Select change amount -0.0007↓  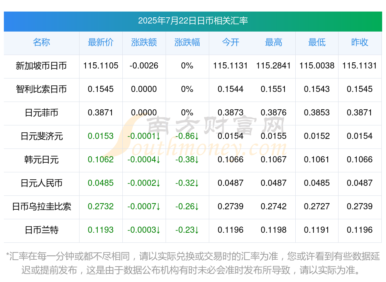(144, 207)
